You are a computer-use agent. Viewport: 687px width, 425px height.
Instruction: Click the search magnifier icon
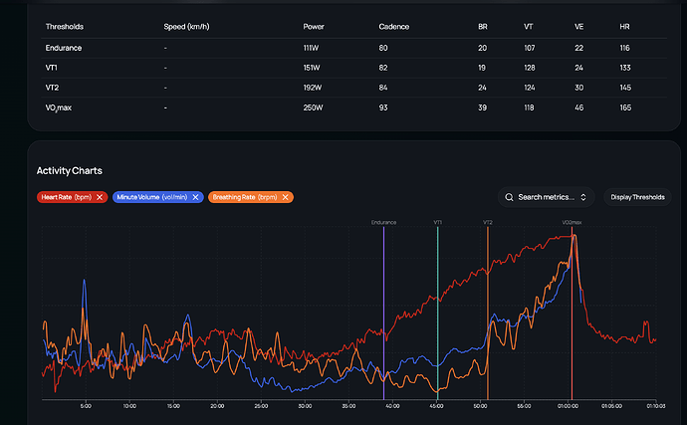coord(509,197)
